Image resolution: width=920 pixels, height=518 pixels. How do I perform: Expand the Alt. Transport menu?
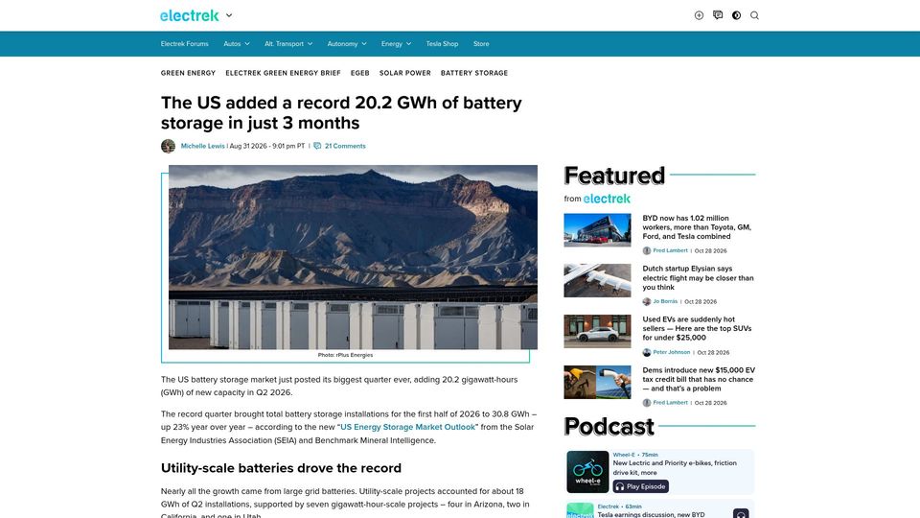[x=288, y=44]
